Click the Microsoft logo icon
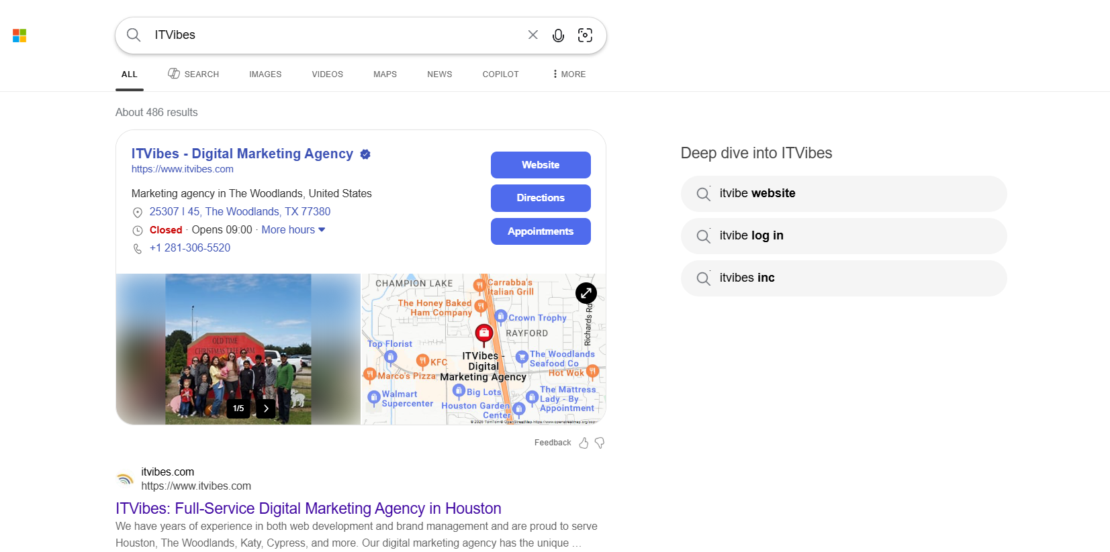 point(19,36)
